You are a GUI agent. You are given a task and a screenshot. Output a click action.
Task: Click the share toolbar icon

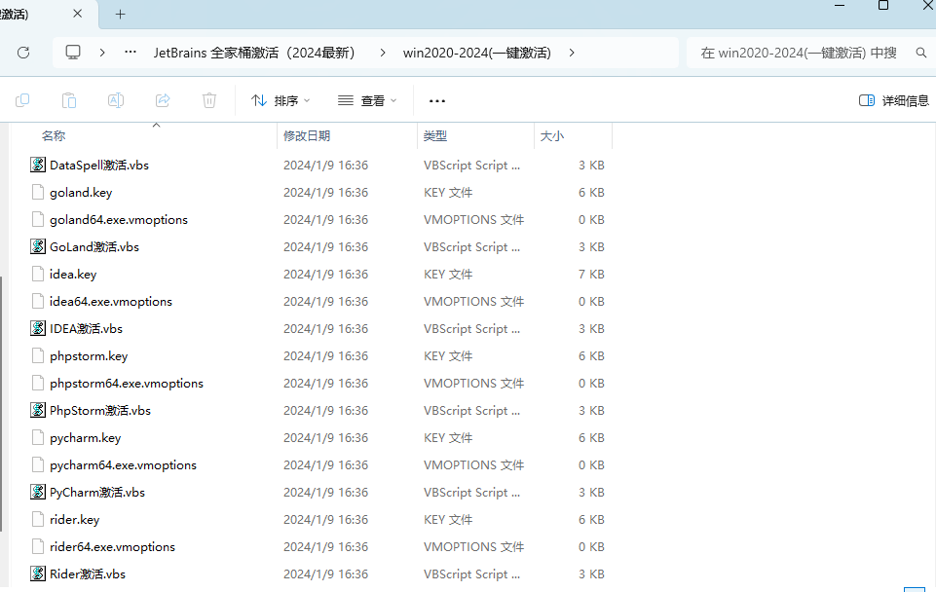tap(163, 100)
